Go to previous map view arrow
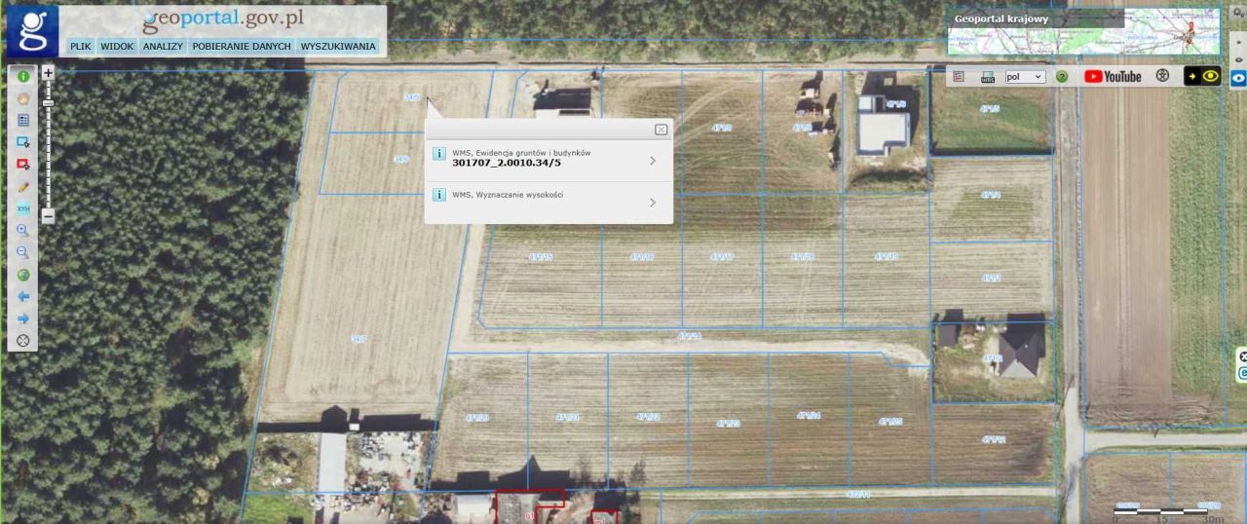Viewport: 1247px width, 524px height. (23, 296)
